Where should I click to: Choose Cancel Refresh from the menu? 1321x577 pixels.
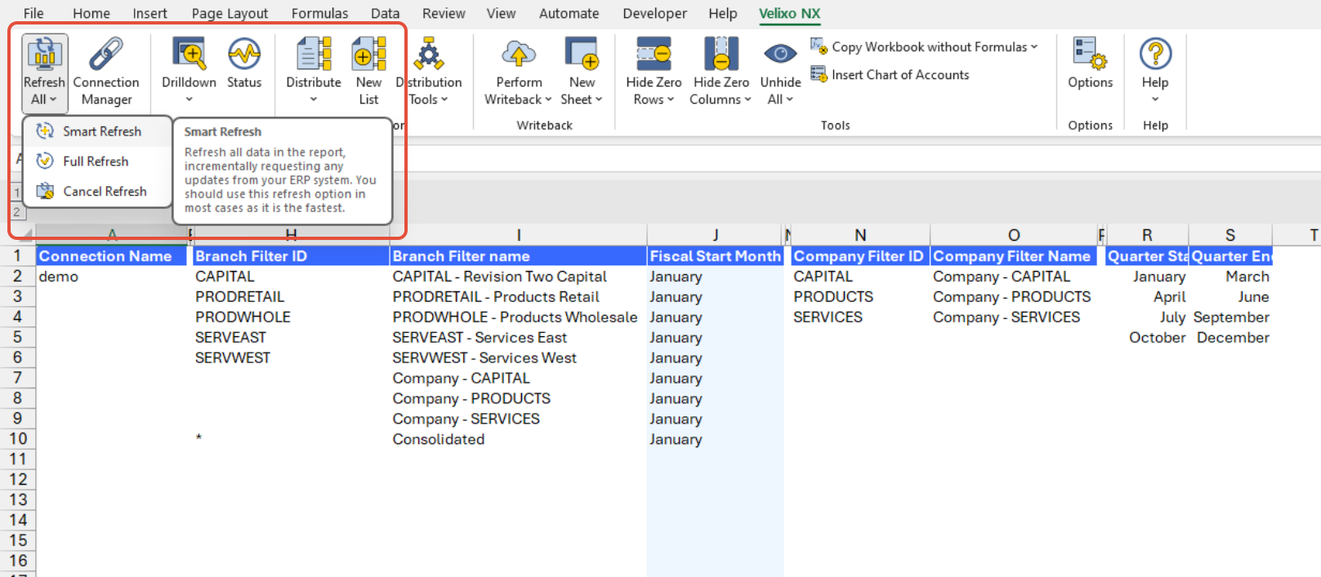[x=98, y=191]
